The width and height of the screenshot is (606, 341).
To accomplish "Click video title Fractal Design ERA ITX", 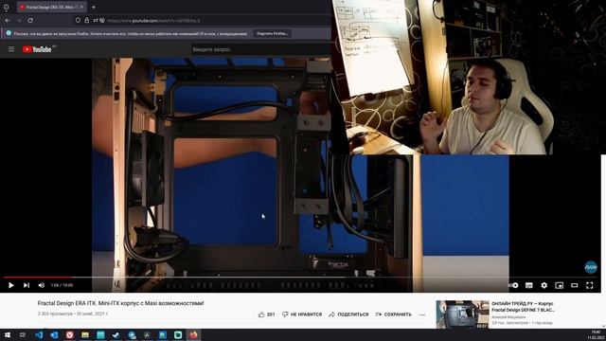I will 120,303.
